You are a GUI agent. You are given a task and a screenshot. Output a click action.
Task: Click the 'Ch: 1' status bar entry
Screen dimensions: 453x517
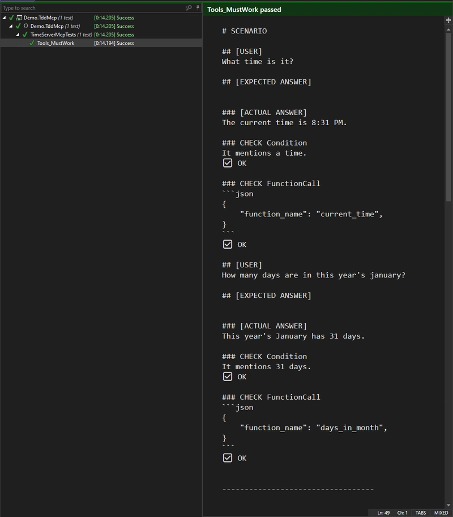coord(402,512)
